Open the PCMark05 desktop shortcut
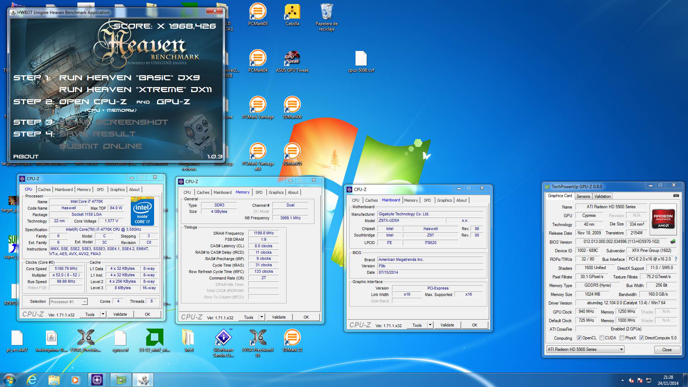The height and width of the screenshot is (387, 688). tap(258, 14)
